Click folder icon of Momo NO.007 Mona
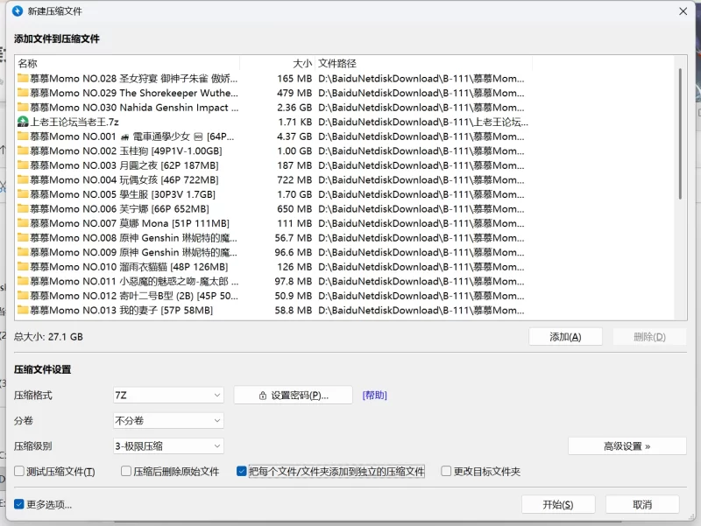This screenshot has height=526, width=701. [23, 223]
